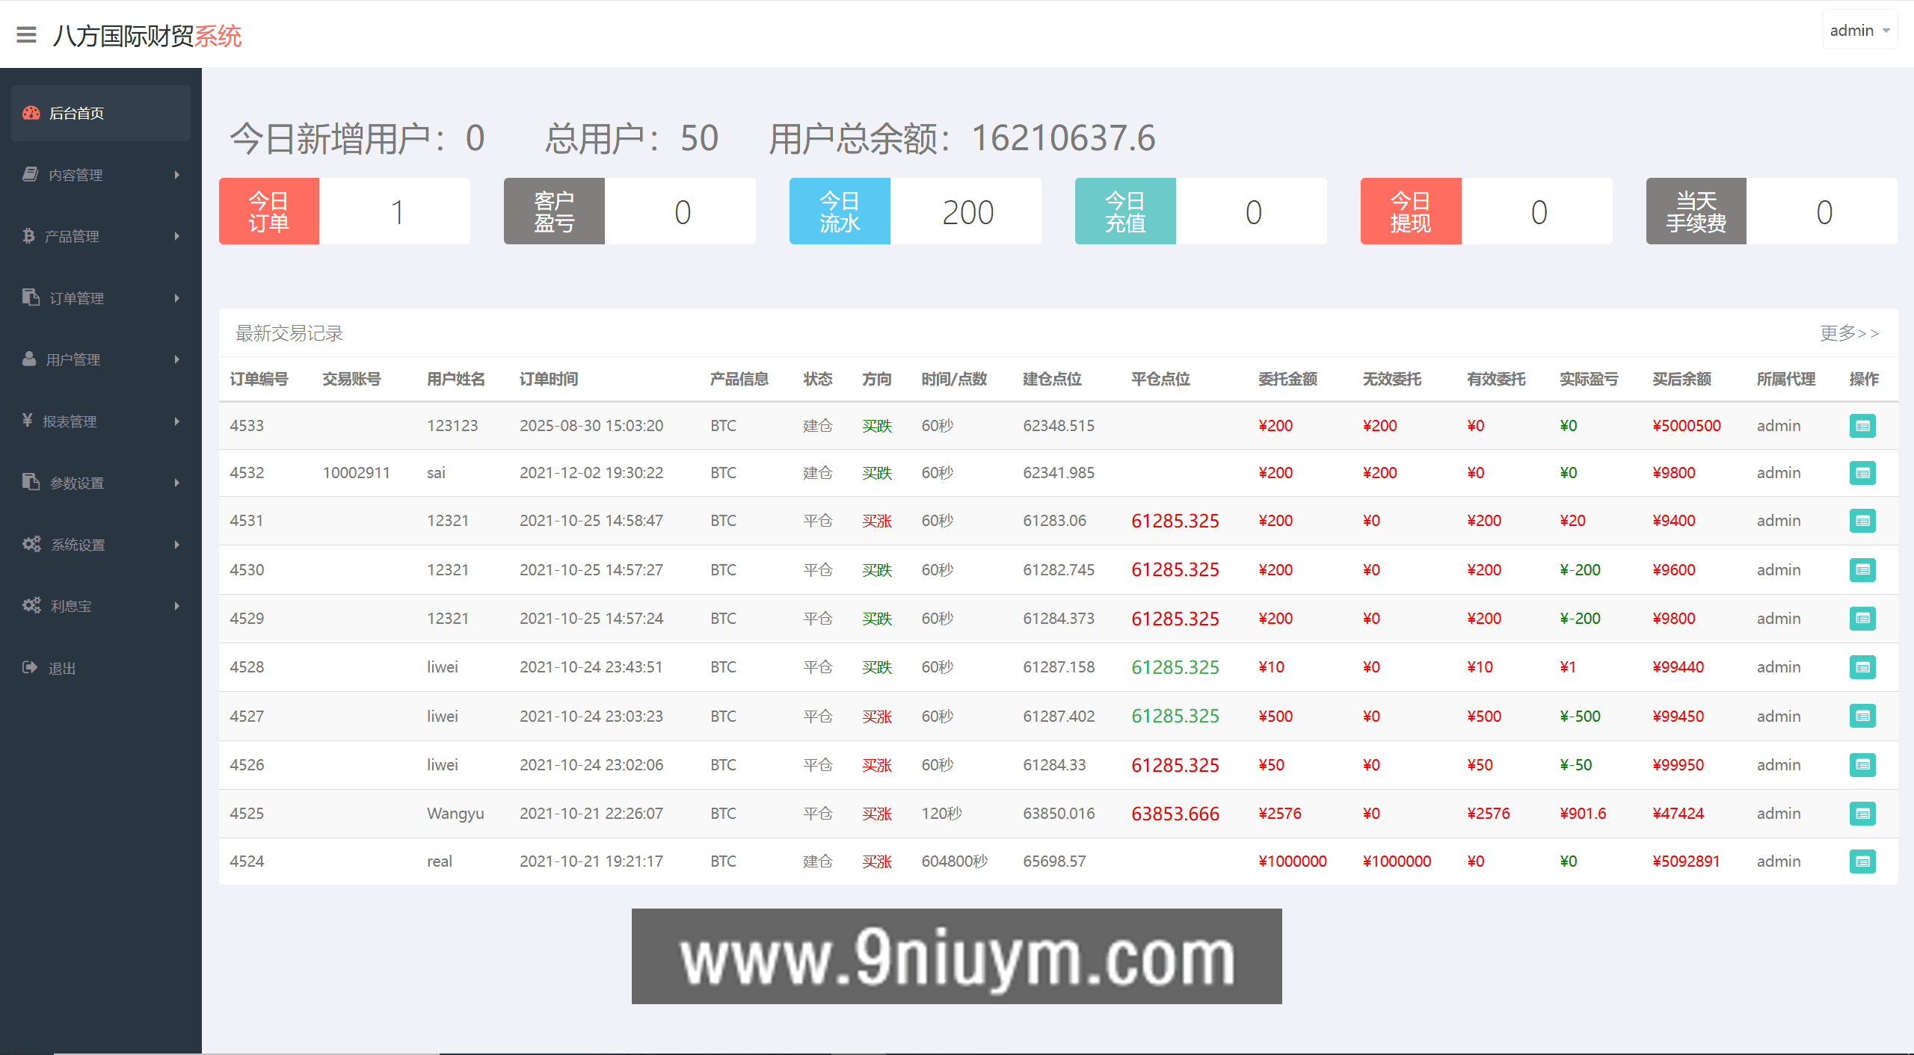Select the 后台首页 menu item

click(x=77, y=113)
